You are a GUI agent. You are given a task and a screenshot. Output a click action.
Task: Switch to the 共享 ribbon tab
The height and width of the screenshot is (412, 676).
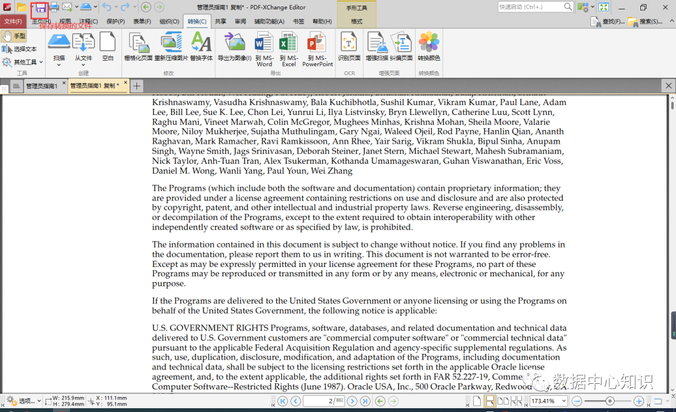221,21
